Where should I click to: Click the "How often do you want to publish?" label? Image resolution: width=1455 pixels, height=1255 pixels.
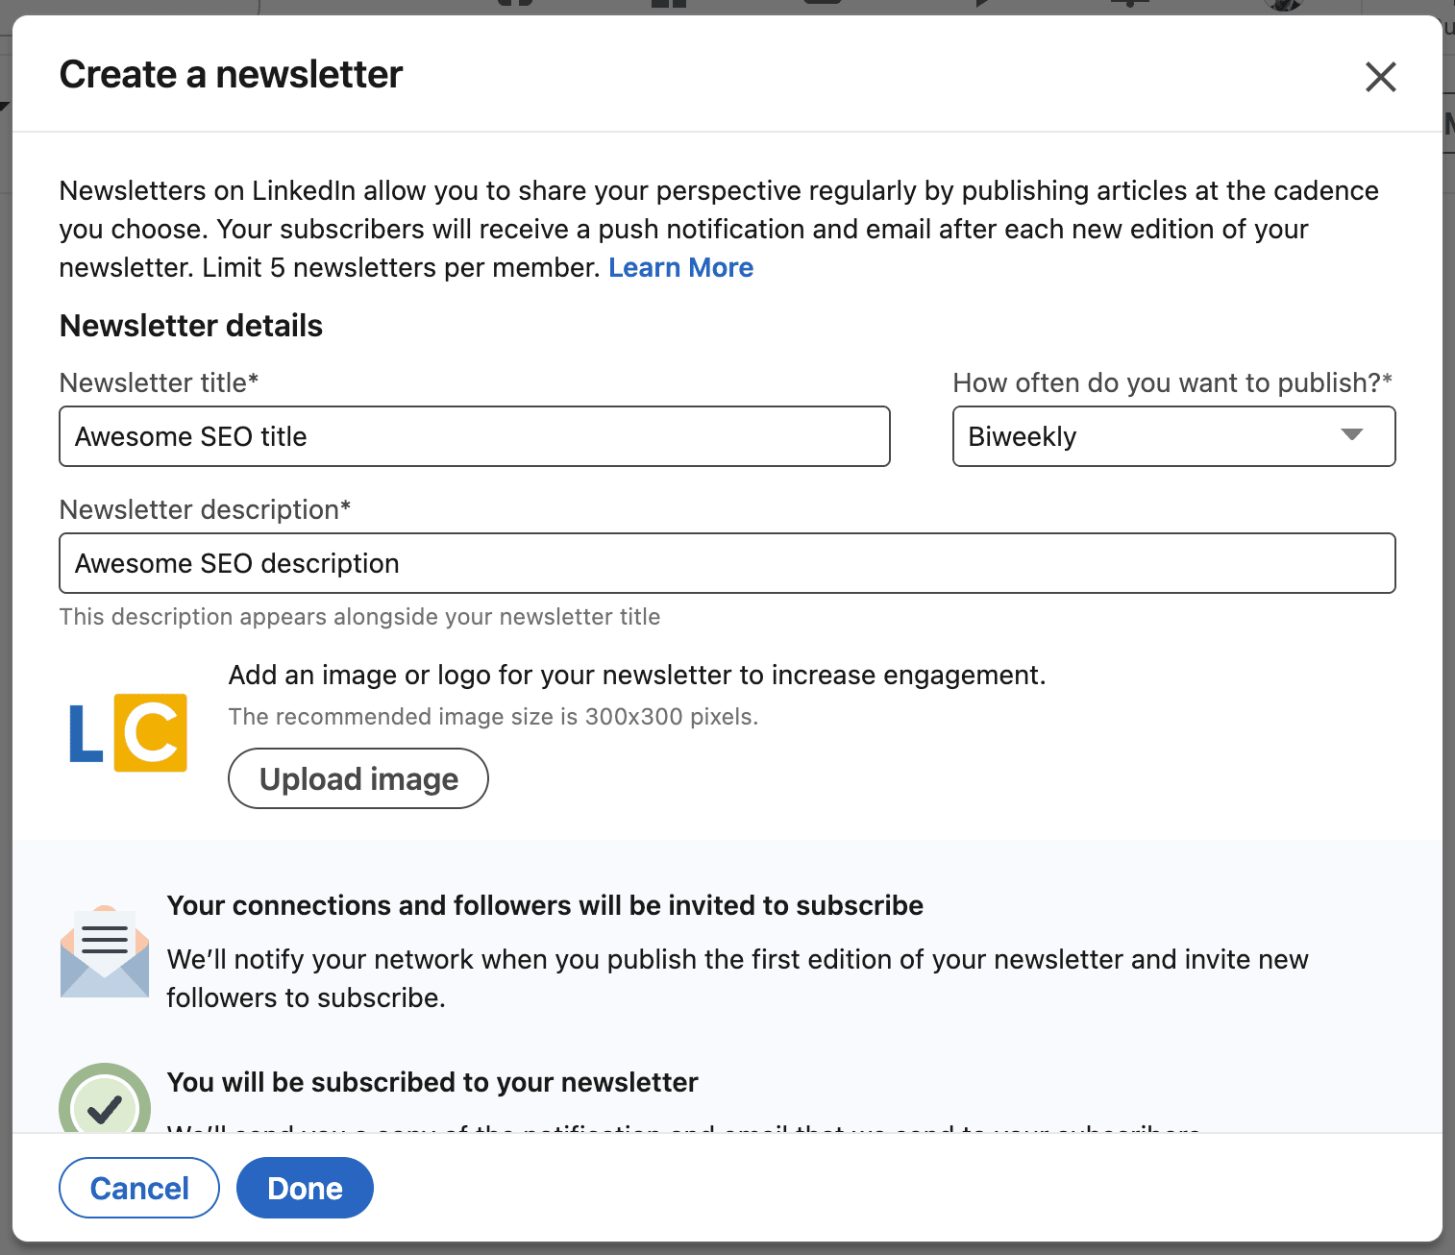1171,382
